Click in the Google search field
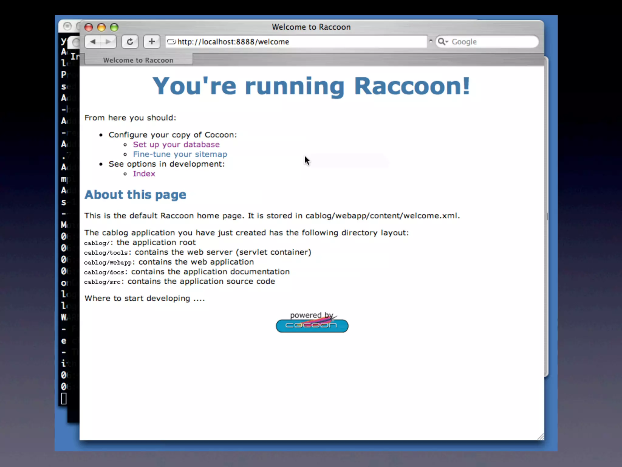Image resolution: width=622 pixels, height=467 pixels. (492, 42)
